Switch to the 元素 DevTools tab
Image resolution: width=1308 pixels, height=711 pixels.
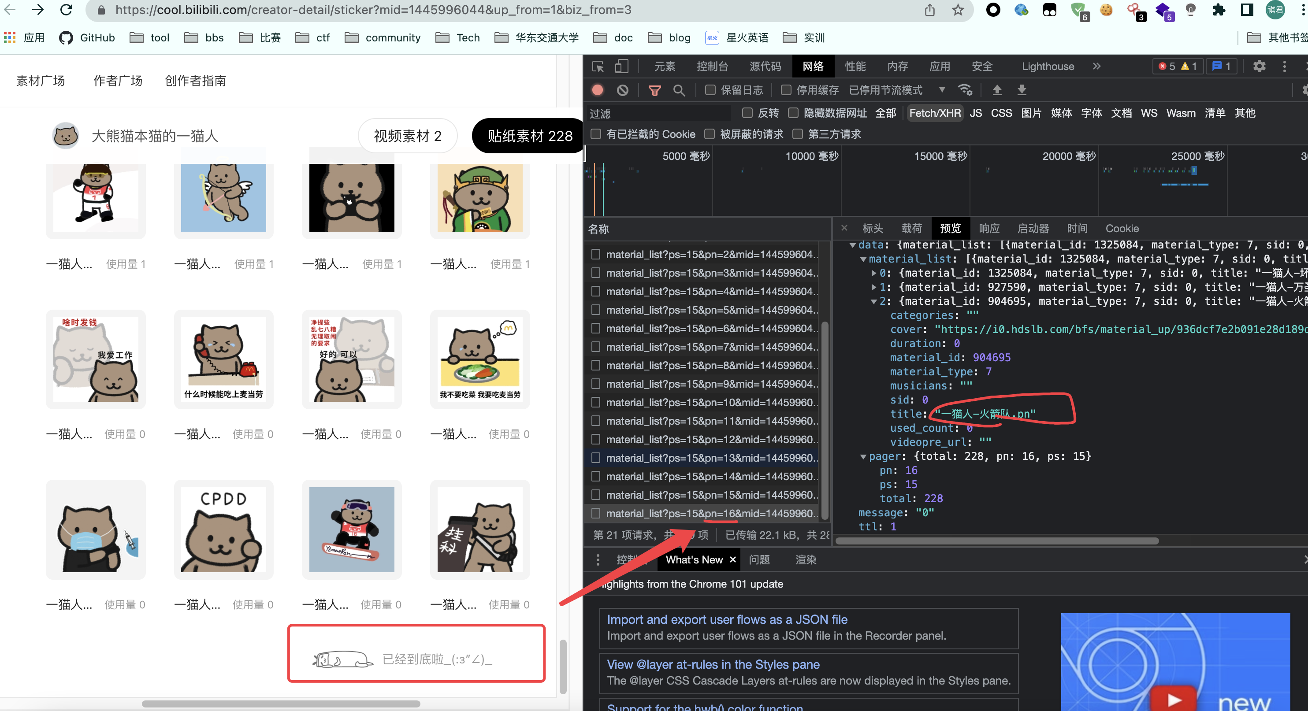pyautogui.click(x=665, y=67)
